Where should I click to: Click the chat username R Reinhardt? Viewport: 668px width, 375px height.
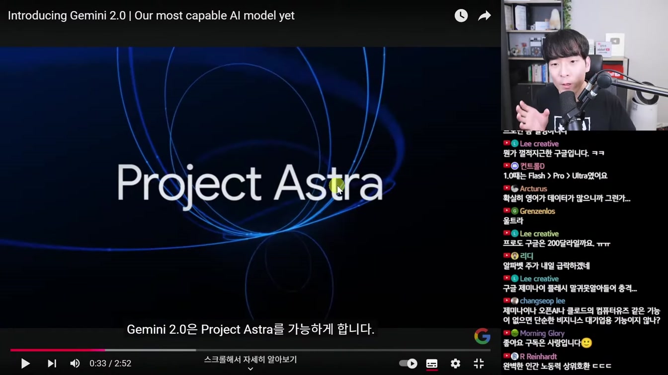pyautogui.click(x=538, y=356)
